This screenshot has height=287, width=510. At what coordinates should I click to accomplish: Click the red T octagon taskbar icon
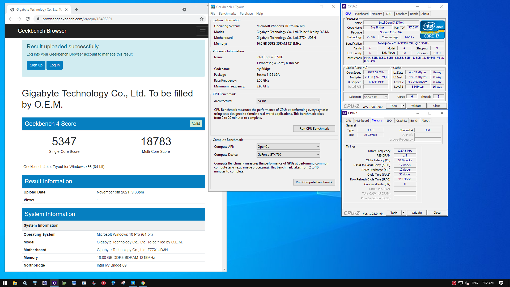pos(104,283)
